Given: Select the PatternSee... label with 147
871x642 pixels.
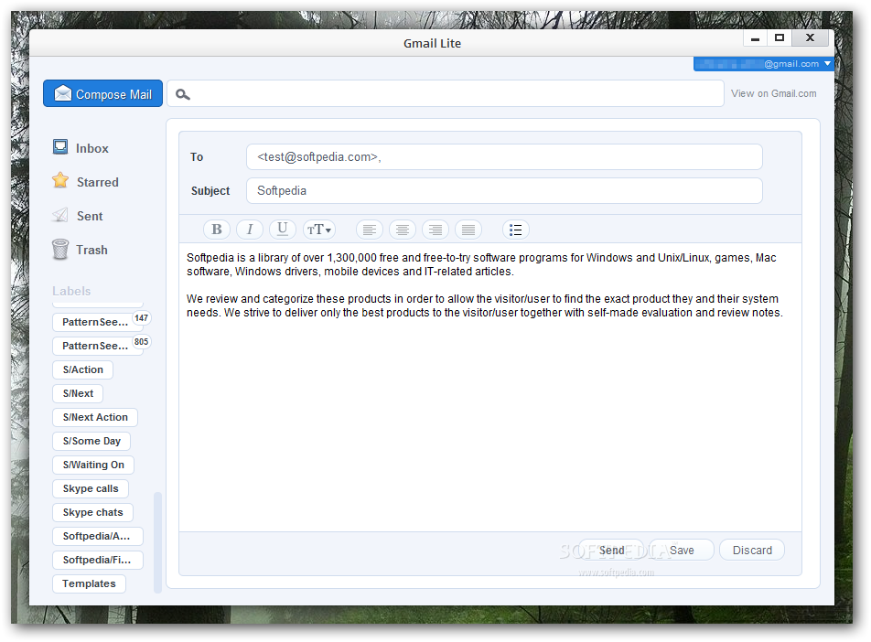Looking at the screenshot, I should tap(98, 322).
